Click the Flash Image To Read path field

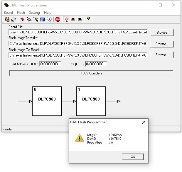tap(78, 55)
